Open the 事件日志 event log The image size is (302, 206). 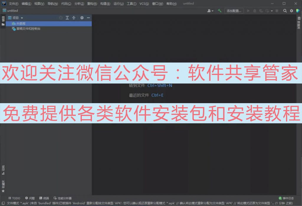[286, 198]
